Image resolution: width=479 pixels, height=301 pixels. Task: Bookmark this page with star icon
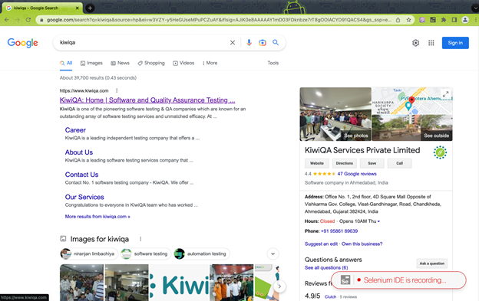(408, 20)
